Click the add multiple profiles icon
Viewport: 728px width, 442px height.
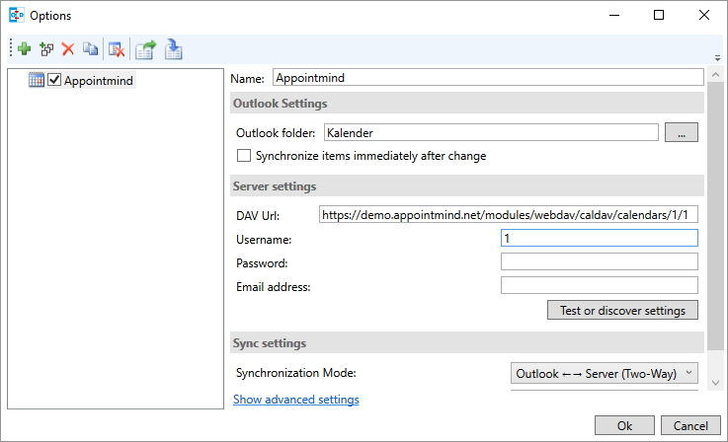(46, 48)
